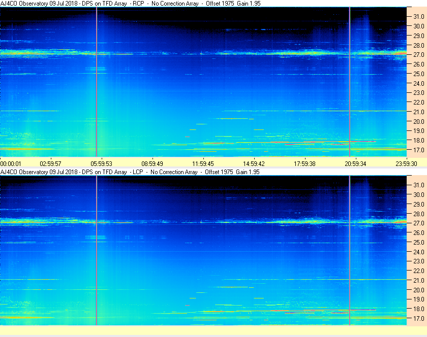Pick the 19.0 frequency label in LCP panel
This screenshot has height=337, width=427.
(419, 299)
